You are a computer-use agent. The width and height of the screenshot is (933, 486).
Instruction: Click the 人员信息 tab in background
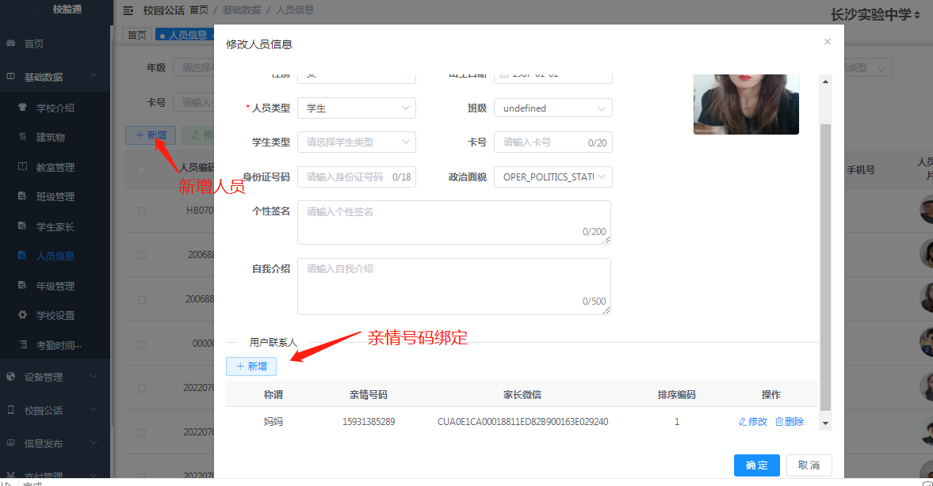point(185,35)
